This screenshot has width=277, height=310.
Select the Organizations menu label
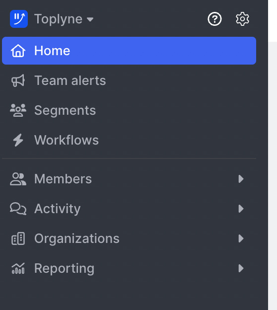76,238
